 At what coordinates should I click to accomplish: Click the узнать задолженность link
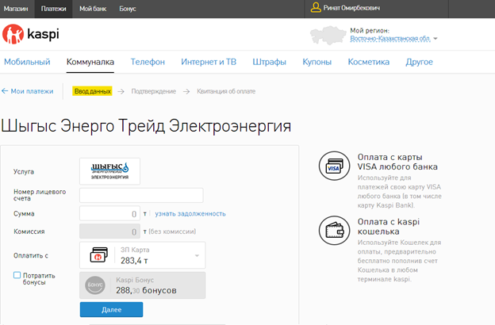[190, 213]
